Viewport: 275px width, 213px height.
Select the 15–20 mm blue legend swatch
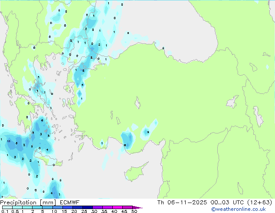68,207
